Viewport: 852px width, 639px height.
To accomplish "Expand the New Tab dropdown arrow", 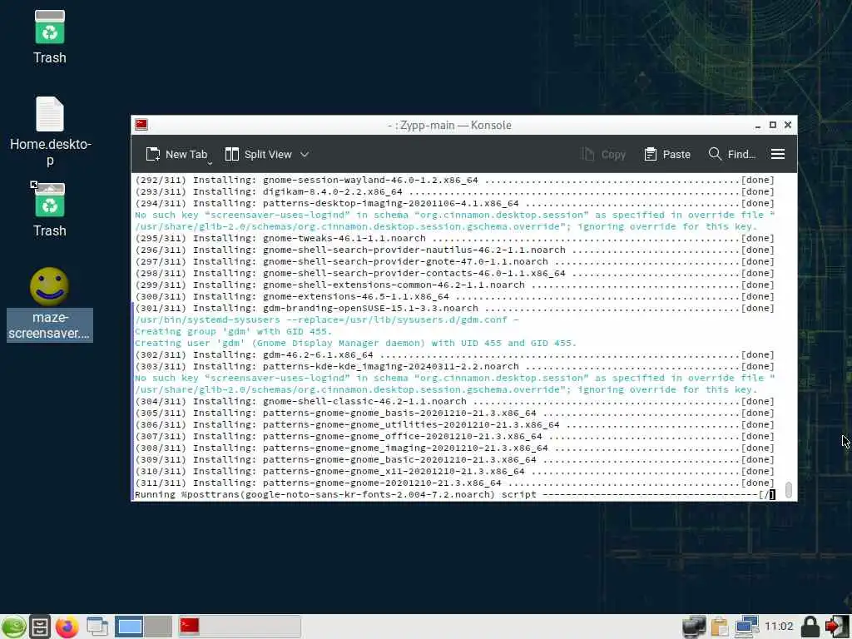I will point(210,162).
